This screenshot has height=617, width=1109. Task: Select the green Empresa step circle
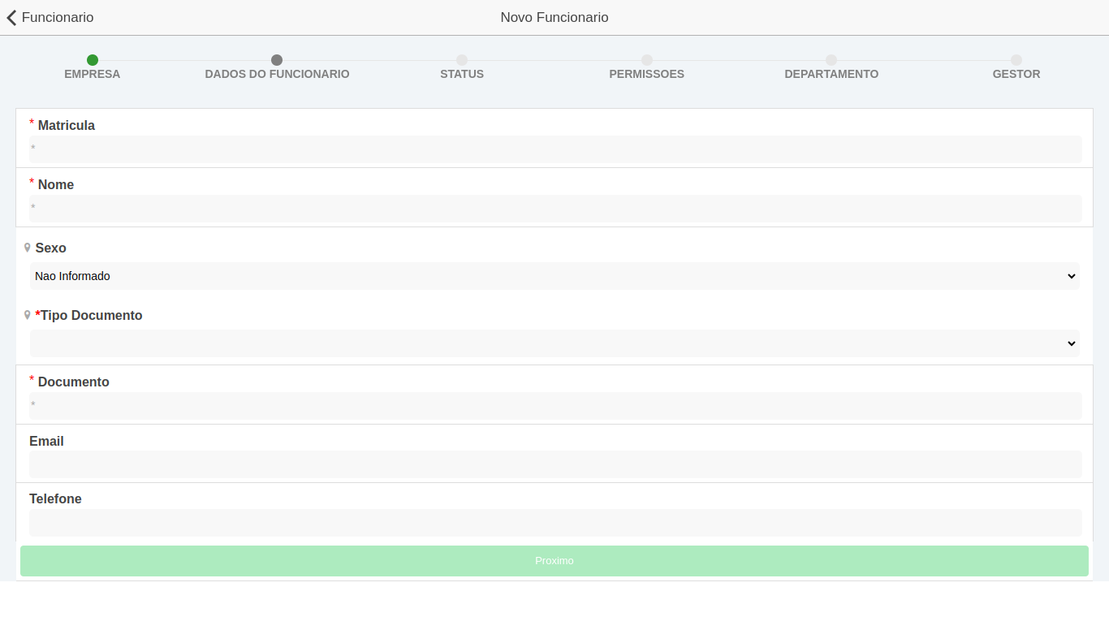pyautogui.click(x=93, y=60)
